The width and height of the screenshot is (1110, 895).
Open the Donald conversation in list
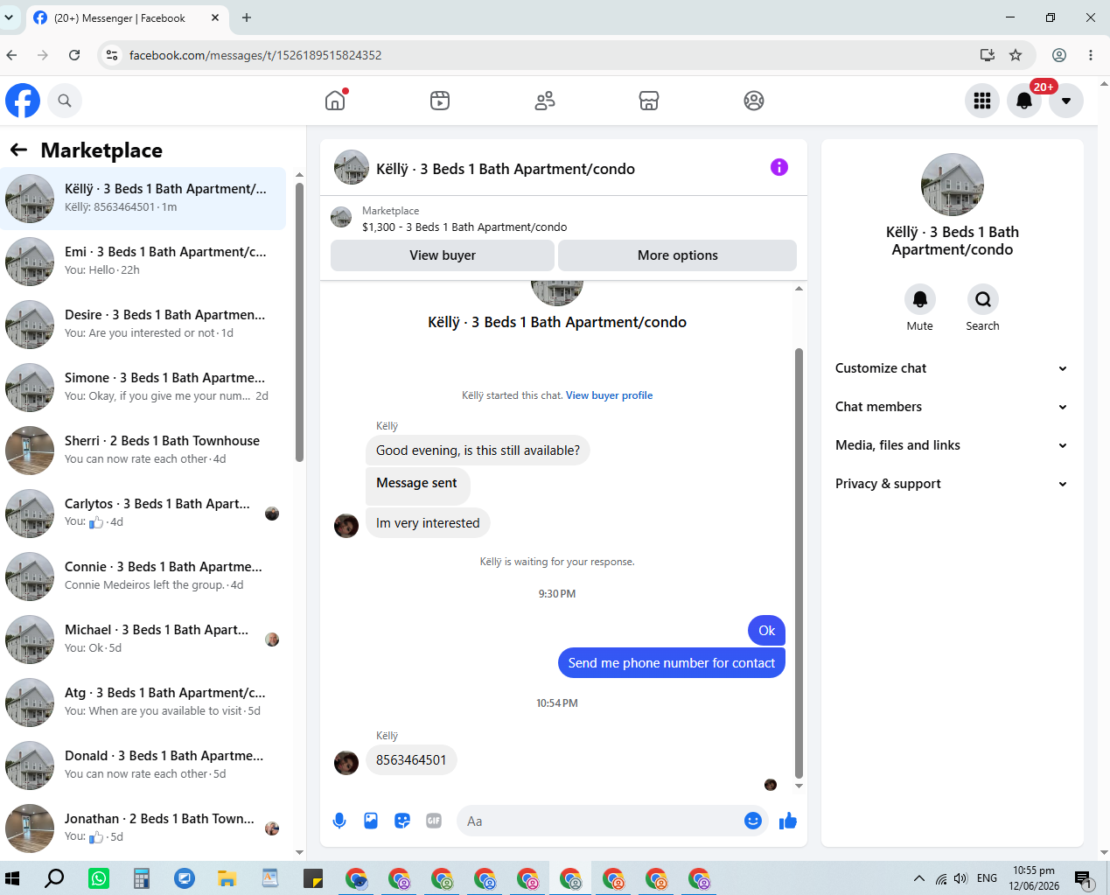[x=143, y=766]
